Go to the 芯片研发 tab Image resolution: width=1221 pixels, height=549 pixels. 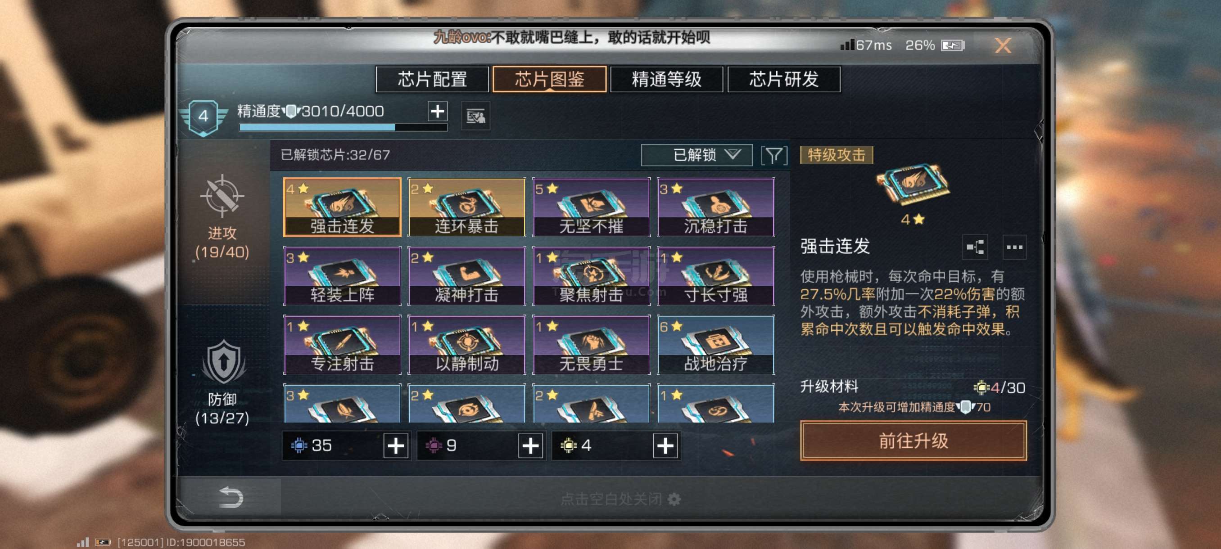click(783, 79)
